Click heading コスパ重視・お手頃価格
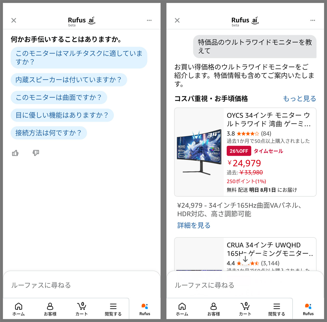This screenshot has height=322, width=327. tap(211, 99)
